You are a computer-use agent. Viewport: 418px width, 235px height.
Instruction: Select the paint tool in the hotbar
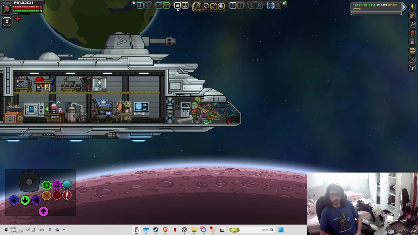coord(213,6)
